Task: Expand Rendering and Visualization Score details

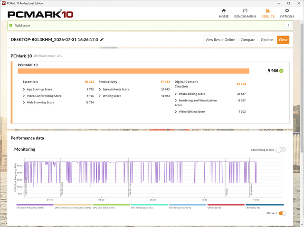Action: 176,100
